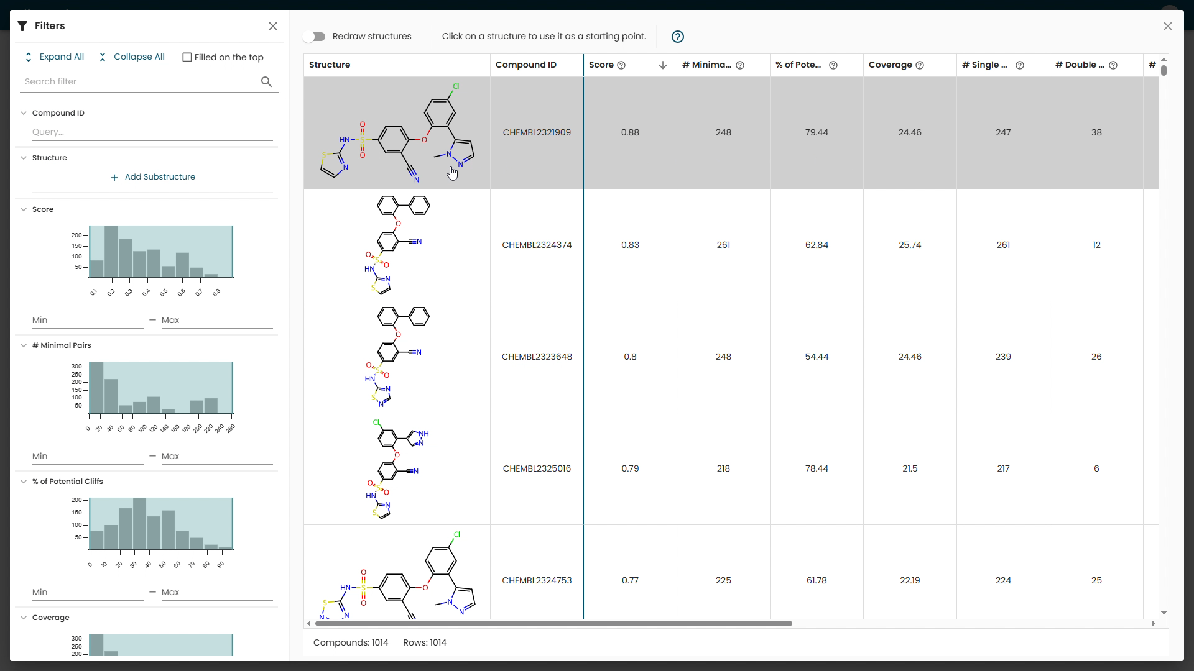1194x671 pixels.
Task: Click Expand All in the Filters panel
Action: point(61,57)
